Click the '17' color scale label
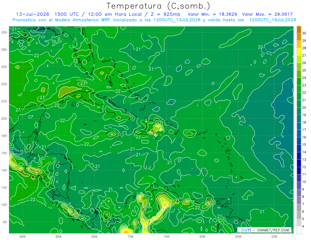 [x=304, y=130]
